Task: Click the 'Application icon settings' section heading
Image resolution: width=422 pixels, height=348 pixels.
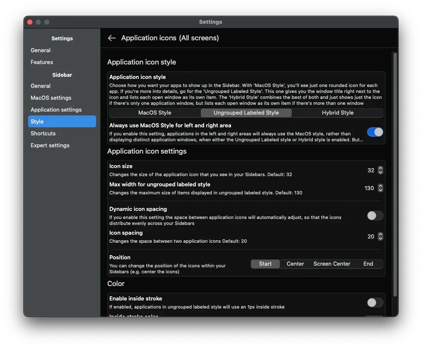Action: 147,151
